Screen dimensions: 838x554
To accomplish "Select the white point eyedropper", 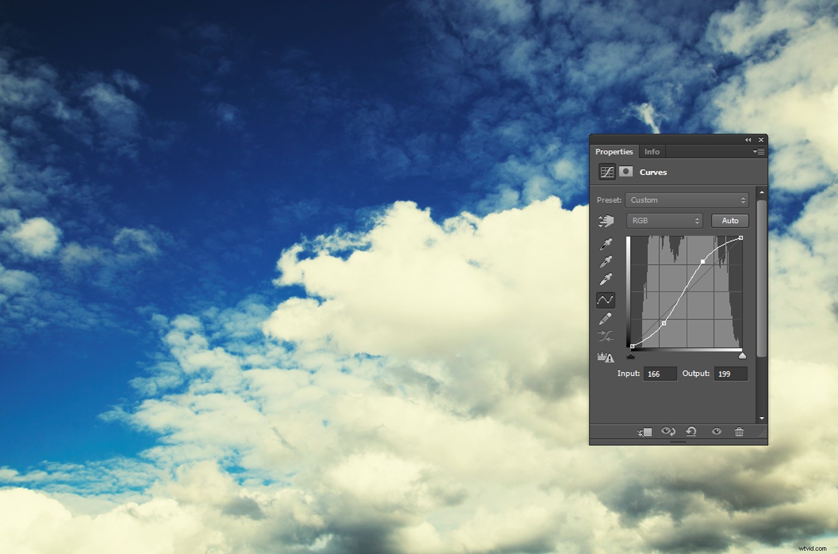I will point(607,279).
